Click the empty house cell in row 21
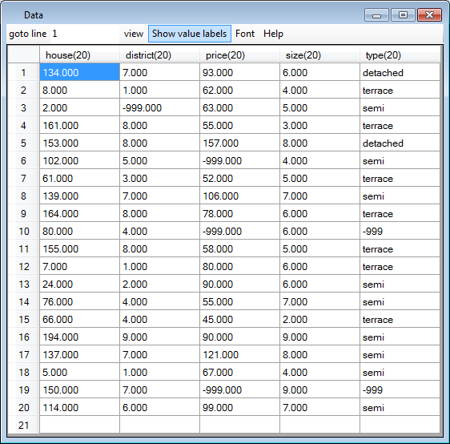The width and height of the screenshot is (450, 444). 79,425
